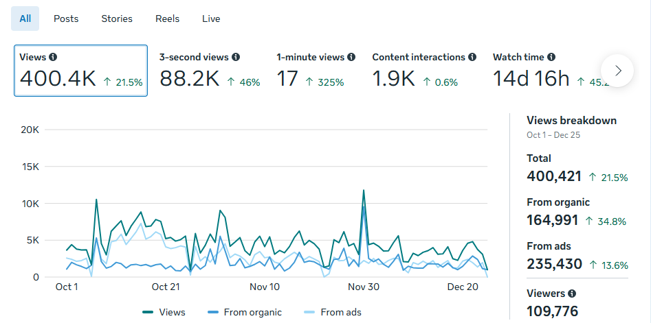Click the Content interactions info icon

coord(472,58)
